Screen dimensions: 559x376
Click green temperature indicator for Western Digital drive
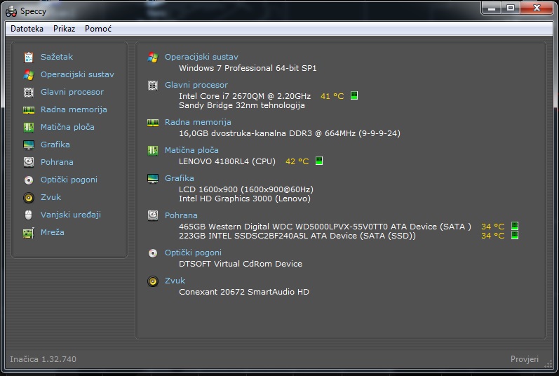tap(514, 226)
